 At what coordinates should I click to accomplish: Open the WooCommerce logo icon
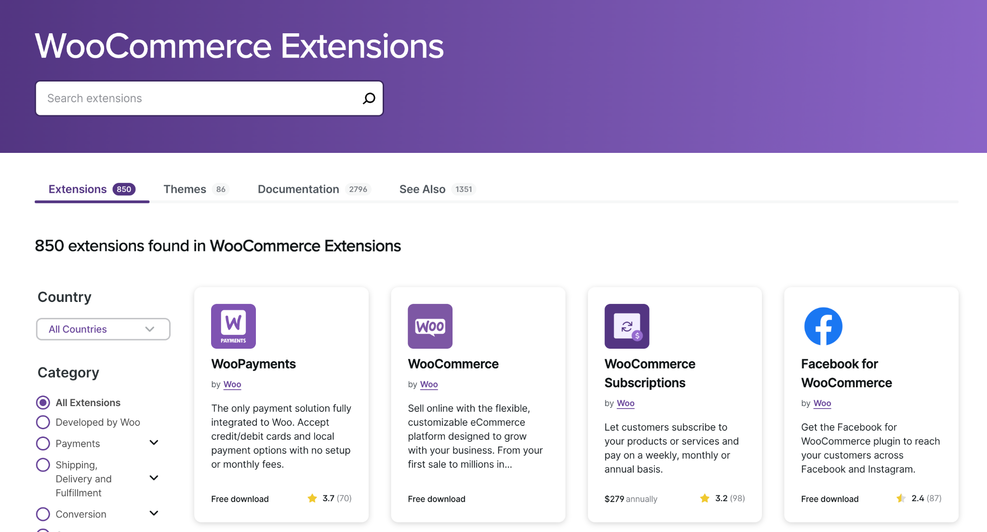[x=430, y=326]
